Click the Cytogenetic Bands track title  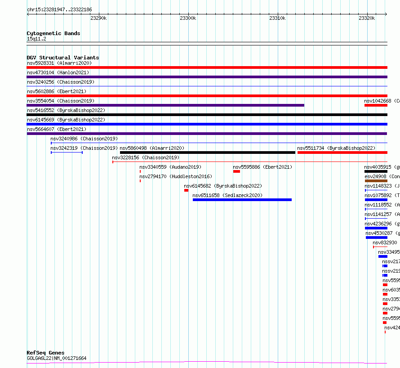[53, 33]
